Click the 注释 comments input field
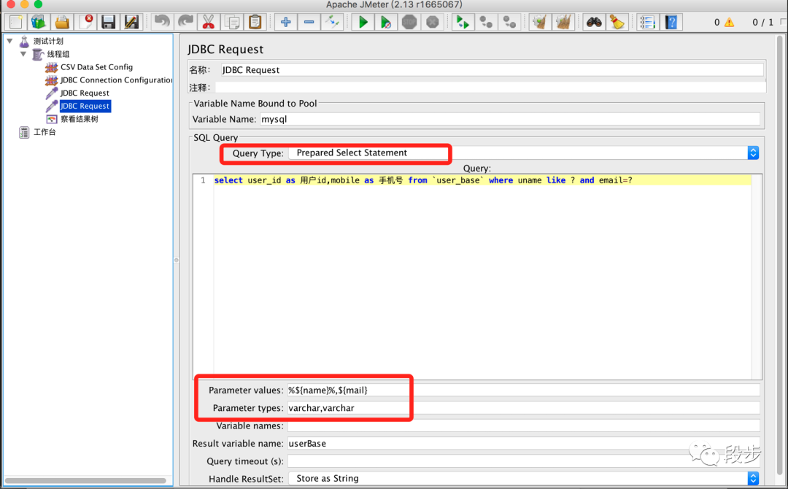 point(490,88)
